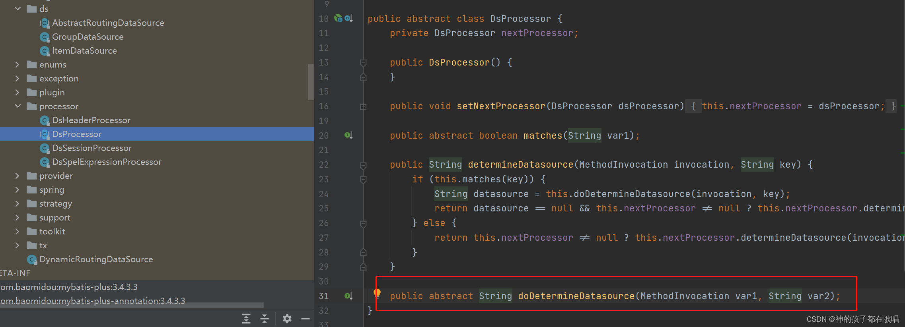Click the project tree vertical scrollbar
This screenshot has width=905, height=327.
311,82
